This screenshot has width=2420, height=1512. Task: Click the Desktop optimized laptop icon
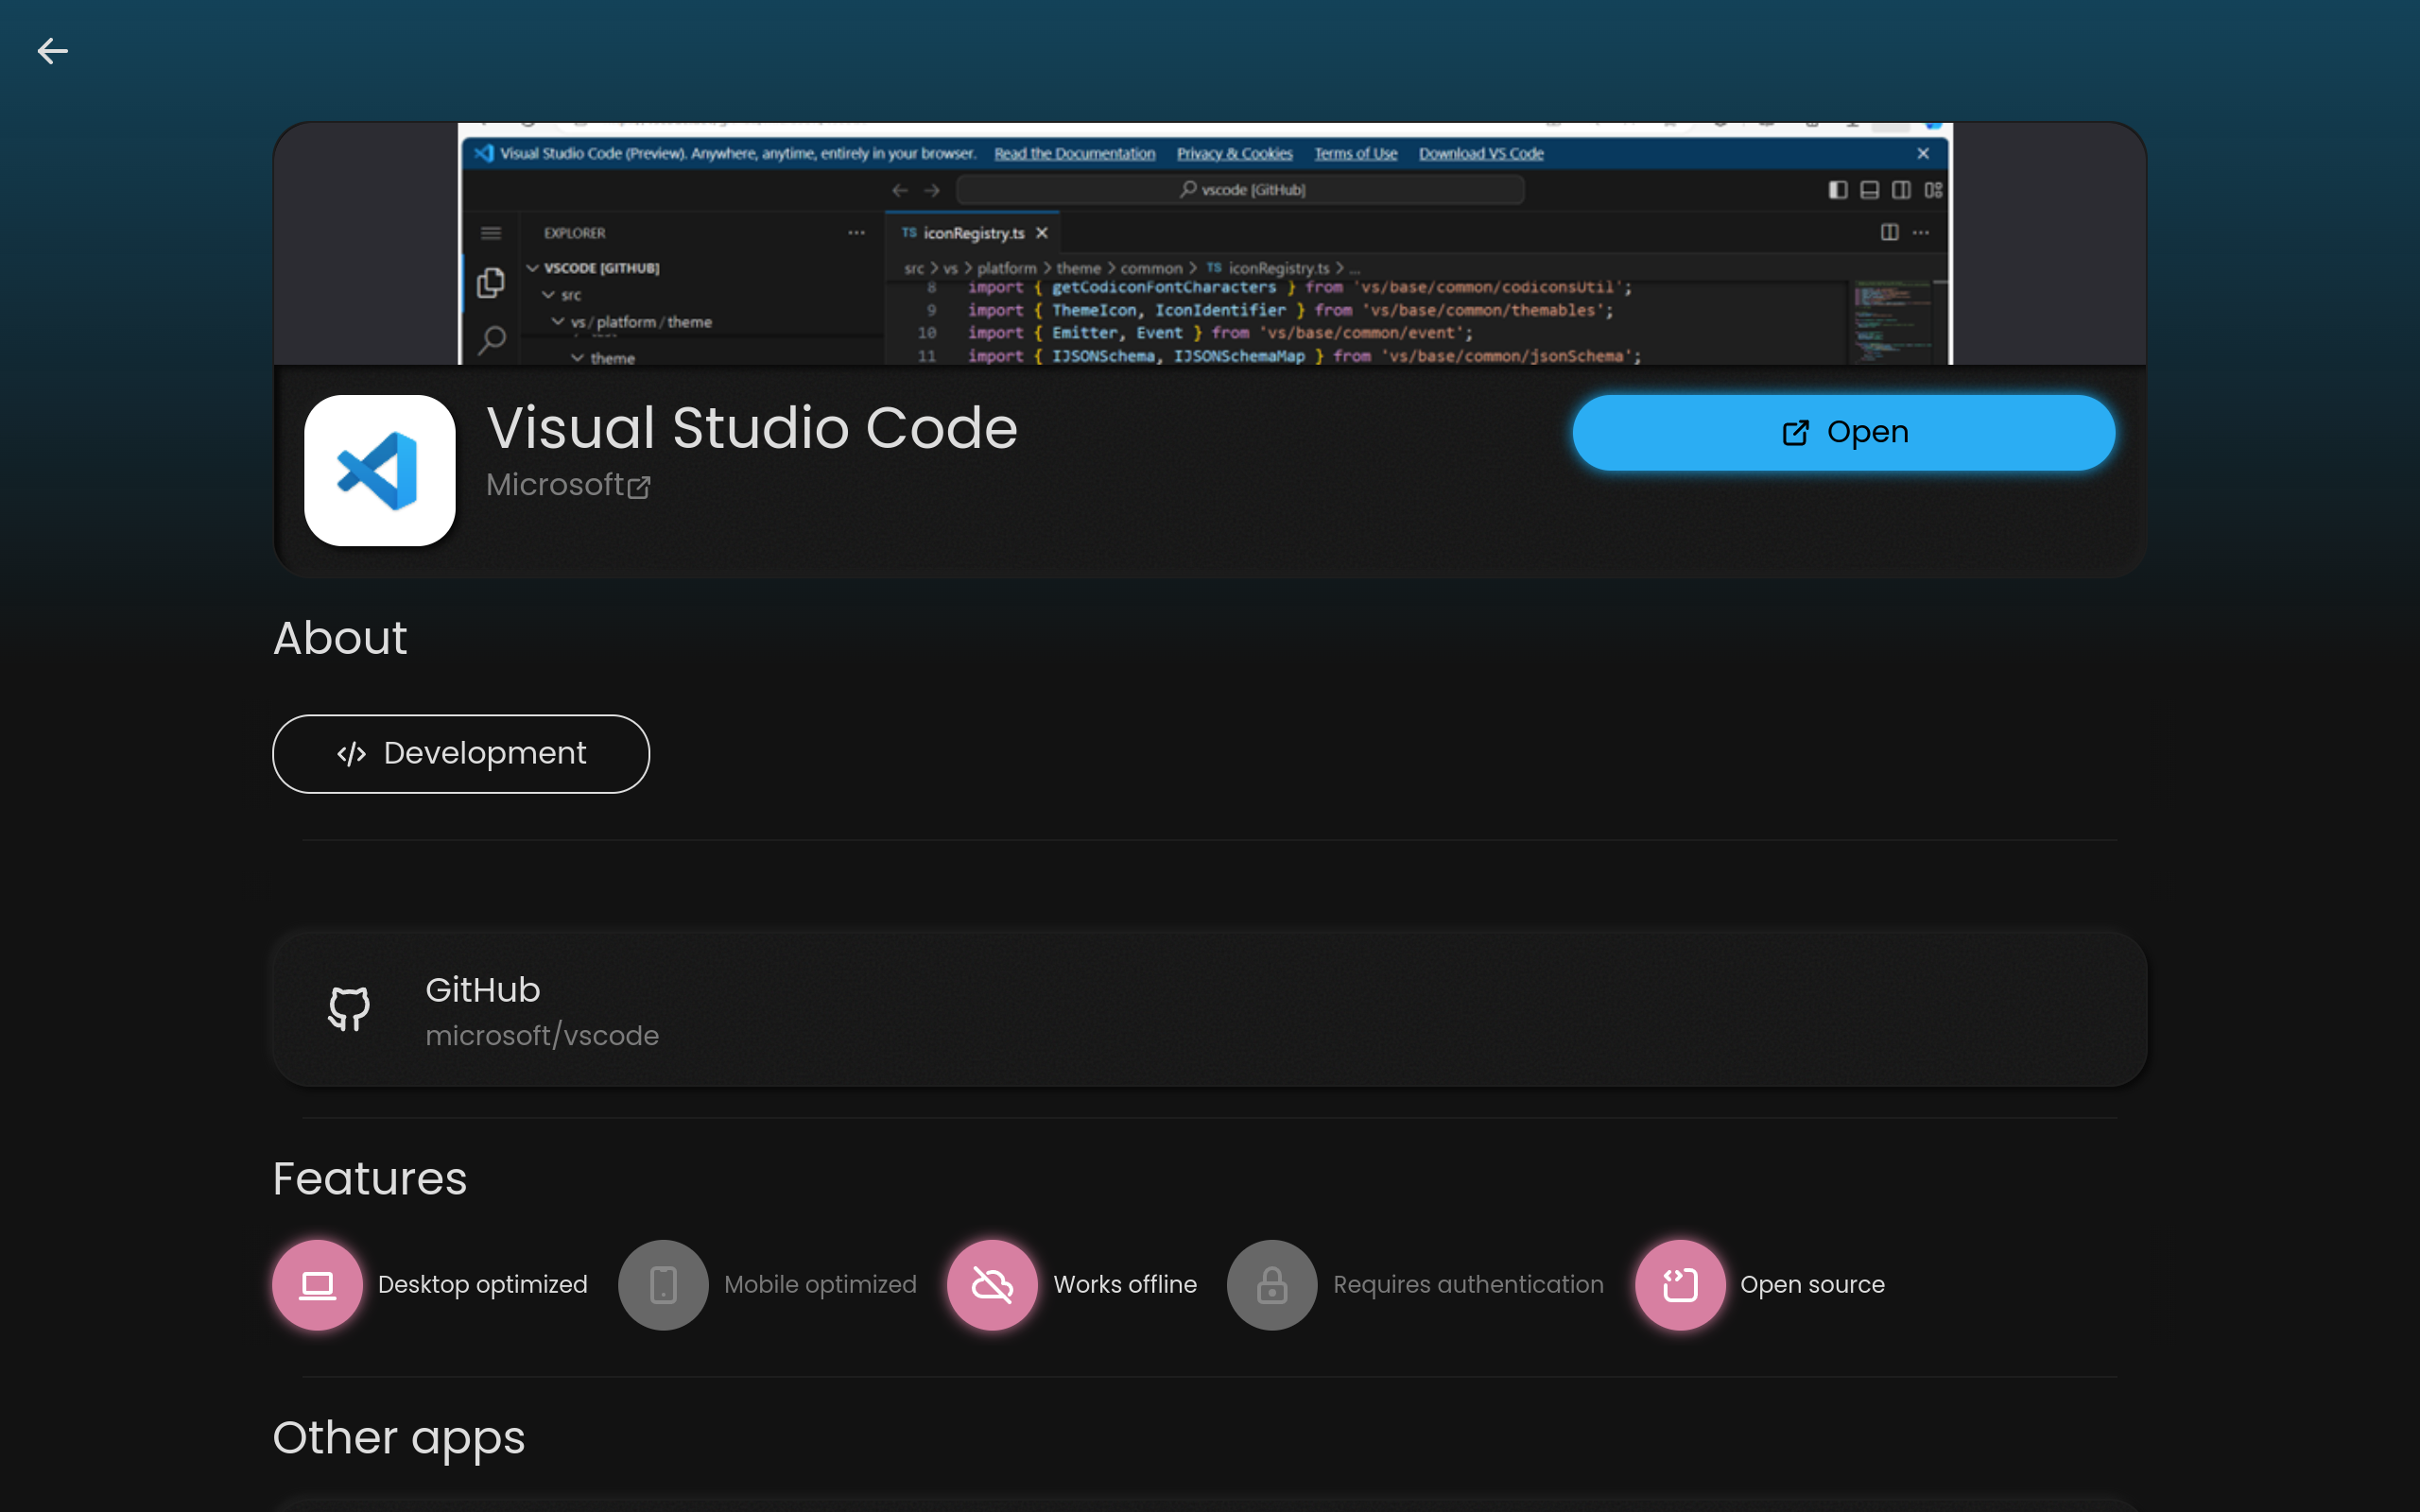[317, 1285]
